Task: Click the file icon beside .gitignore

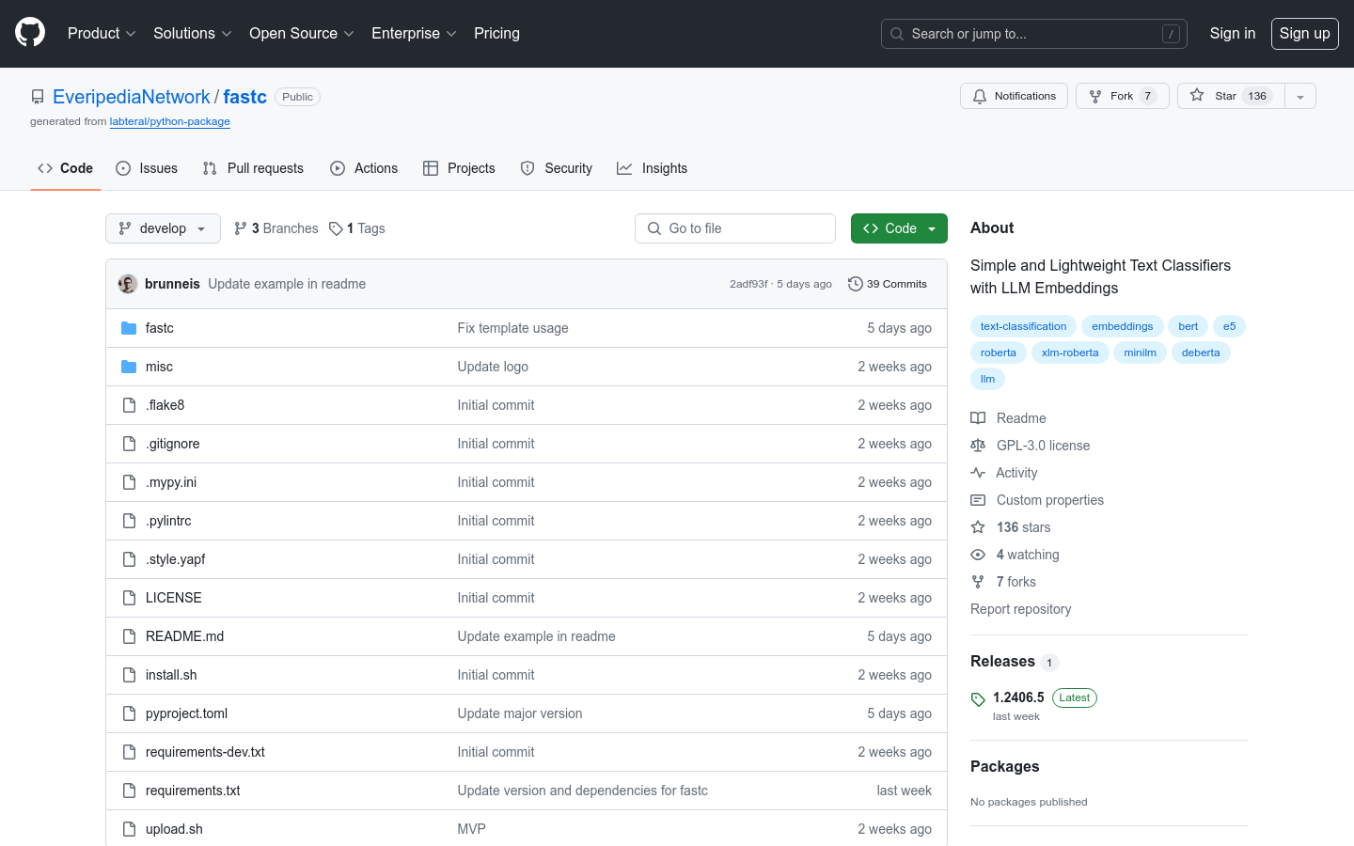Action: click(129, 444)
